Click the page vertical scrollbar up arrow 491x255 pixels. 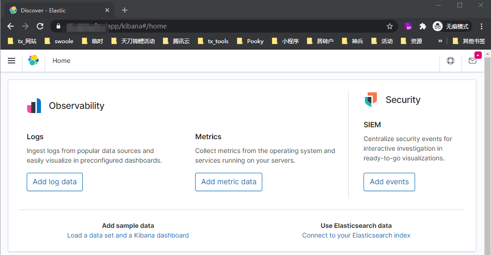point(487,54)
